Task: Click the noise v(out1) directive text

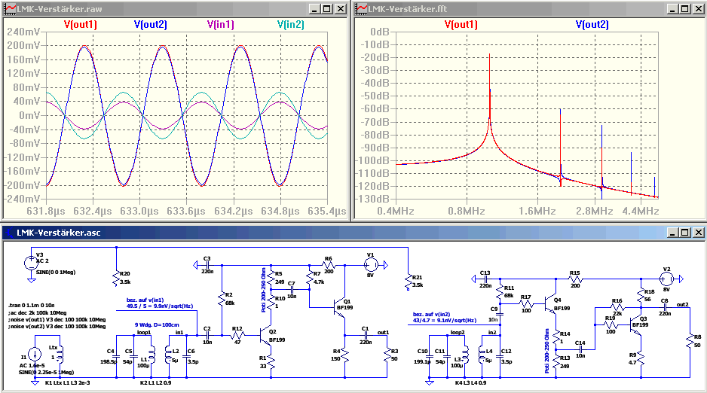Action: (x=57, y=320)
